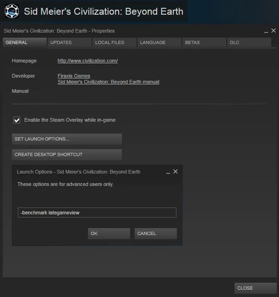The width and height of the screenshot is (279, 297).
Task: Close the Properties window with X icon
Action: [x=274, y=30]
